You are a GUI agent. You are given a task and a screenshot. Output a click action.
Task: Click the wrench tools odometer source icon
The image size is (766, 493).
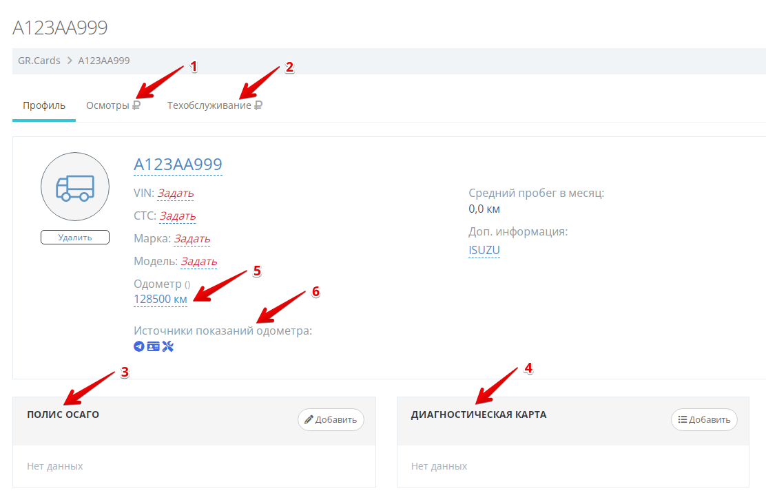coord(167,346)
